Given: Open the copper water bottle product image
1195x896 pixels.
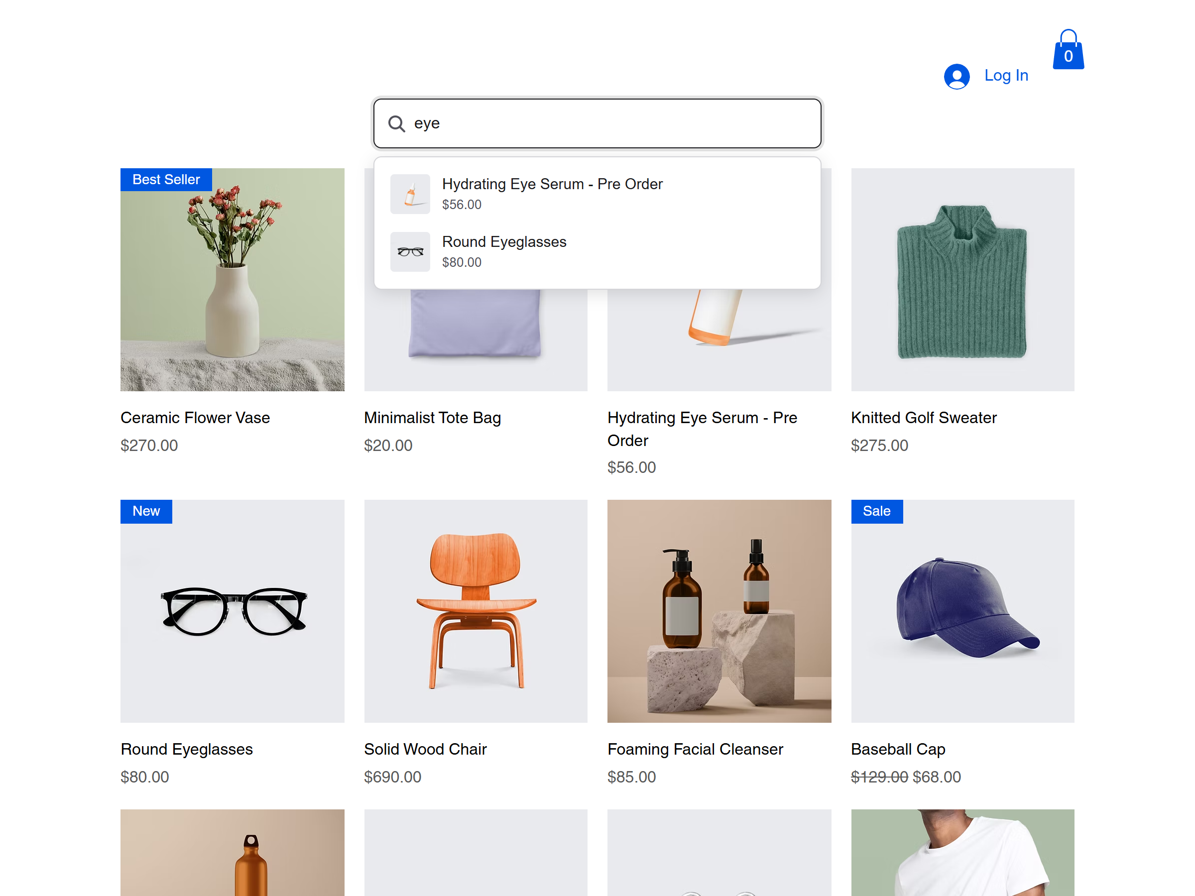Looking at the screenshot, I should coord(233,852).
